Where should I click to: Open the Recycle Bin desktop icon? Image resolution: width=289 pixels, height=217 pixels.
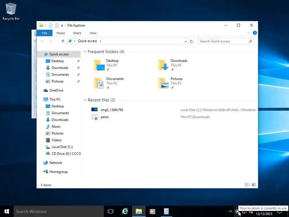pyautogui.click(x=11, y=11)
